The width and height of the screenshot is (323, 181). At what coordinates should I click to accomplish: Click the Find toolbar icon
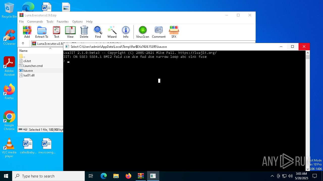pyautogui.click(x=98, y=32)
